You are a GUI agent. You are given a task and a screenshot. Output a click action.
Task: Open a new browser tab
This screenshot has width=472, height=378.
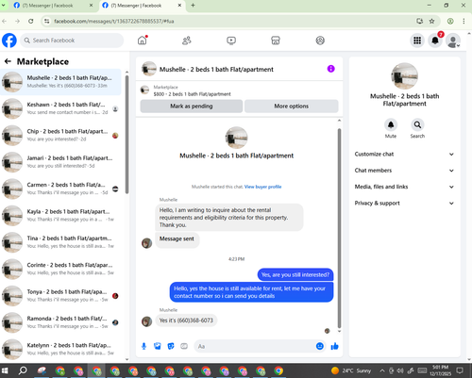tap(193, 6)
